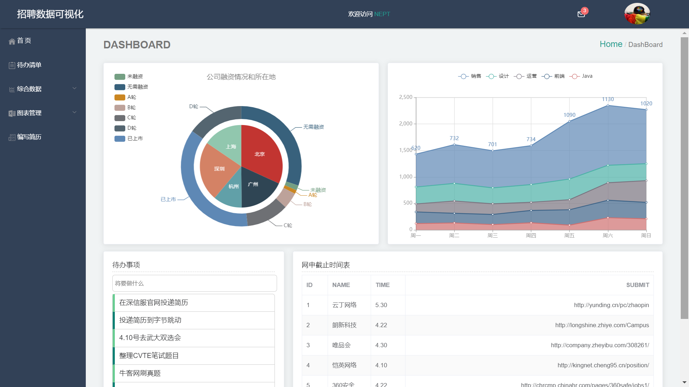Click the 未融资 green legend swatch
Screen dimensions: 689x387
point(119,76)
